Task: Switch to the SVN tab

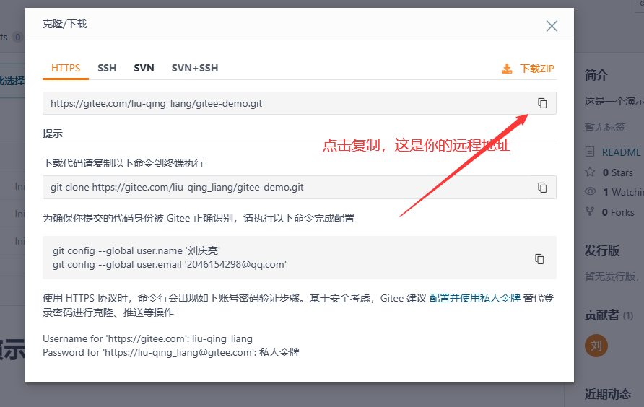Action: tap(144, 68)
